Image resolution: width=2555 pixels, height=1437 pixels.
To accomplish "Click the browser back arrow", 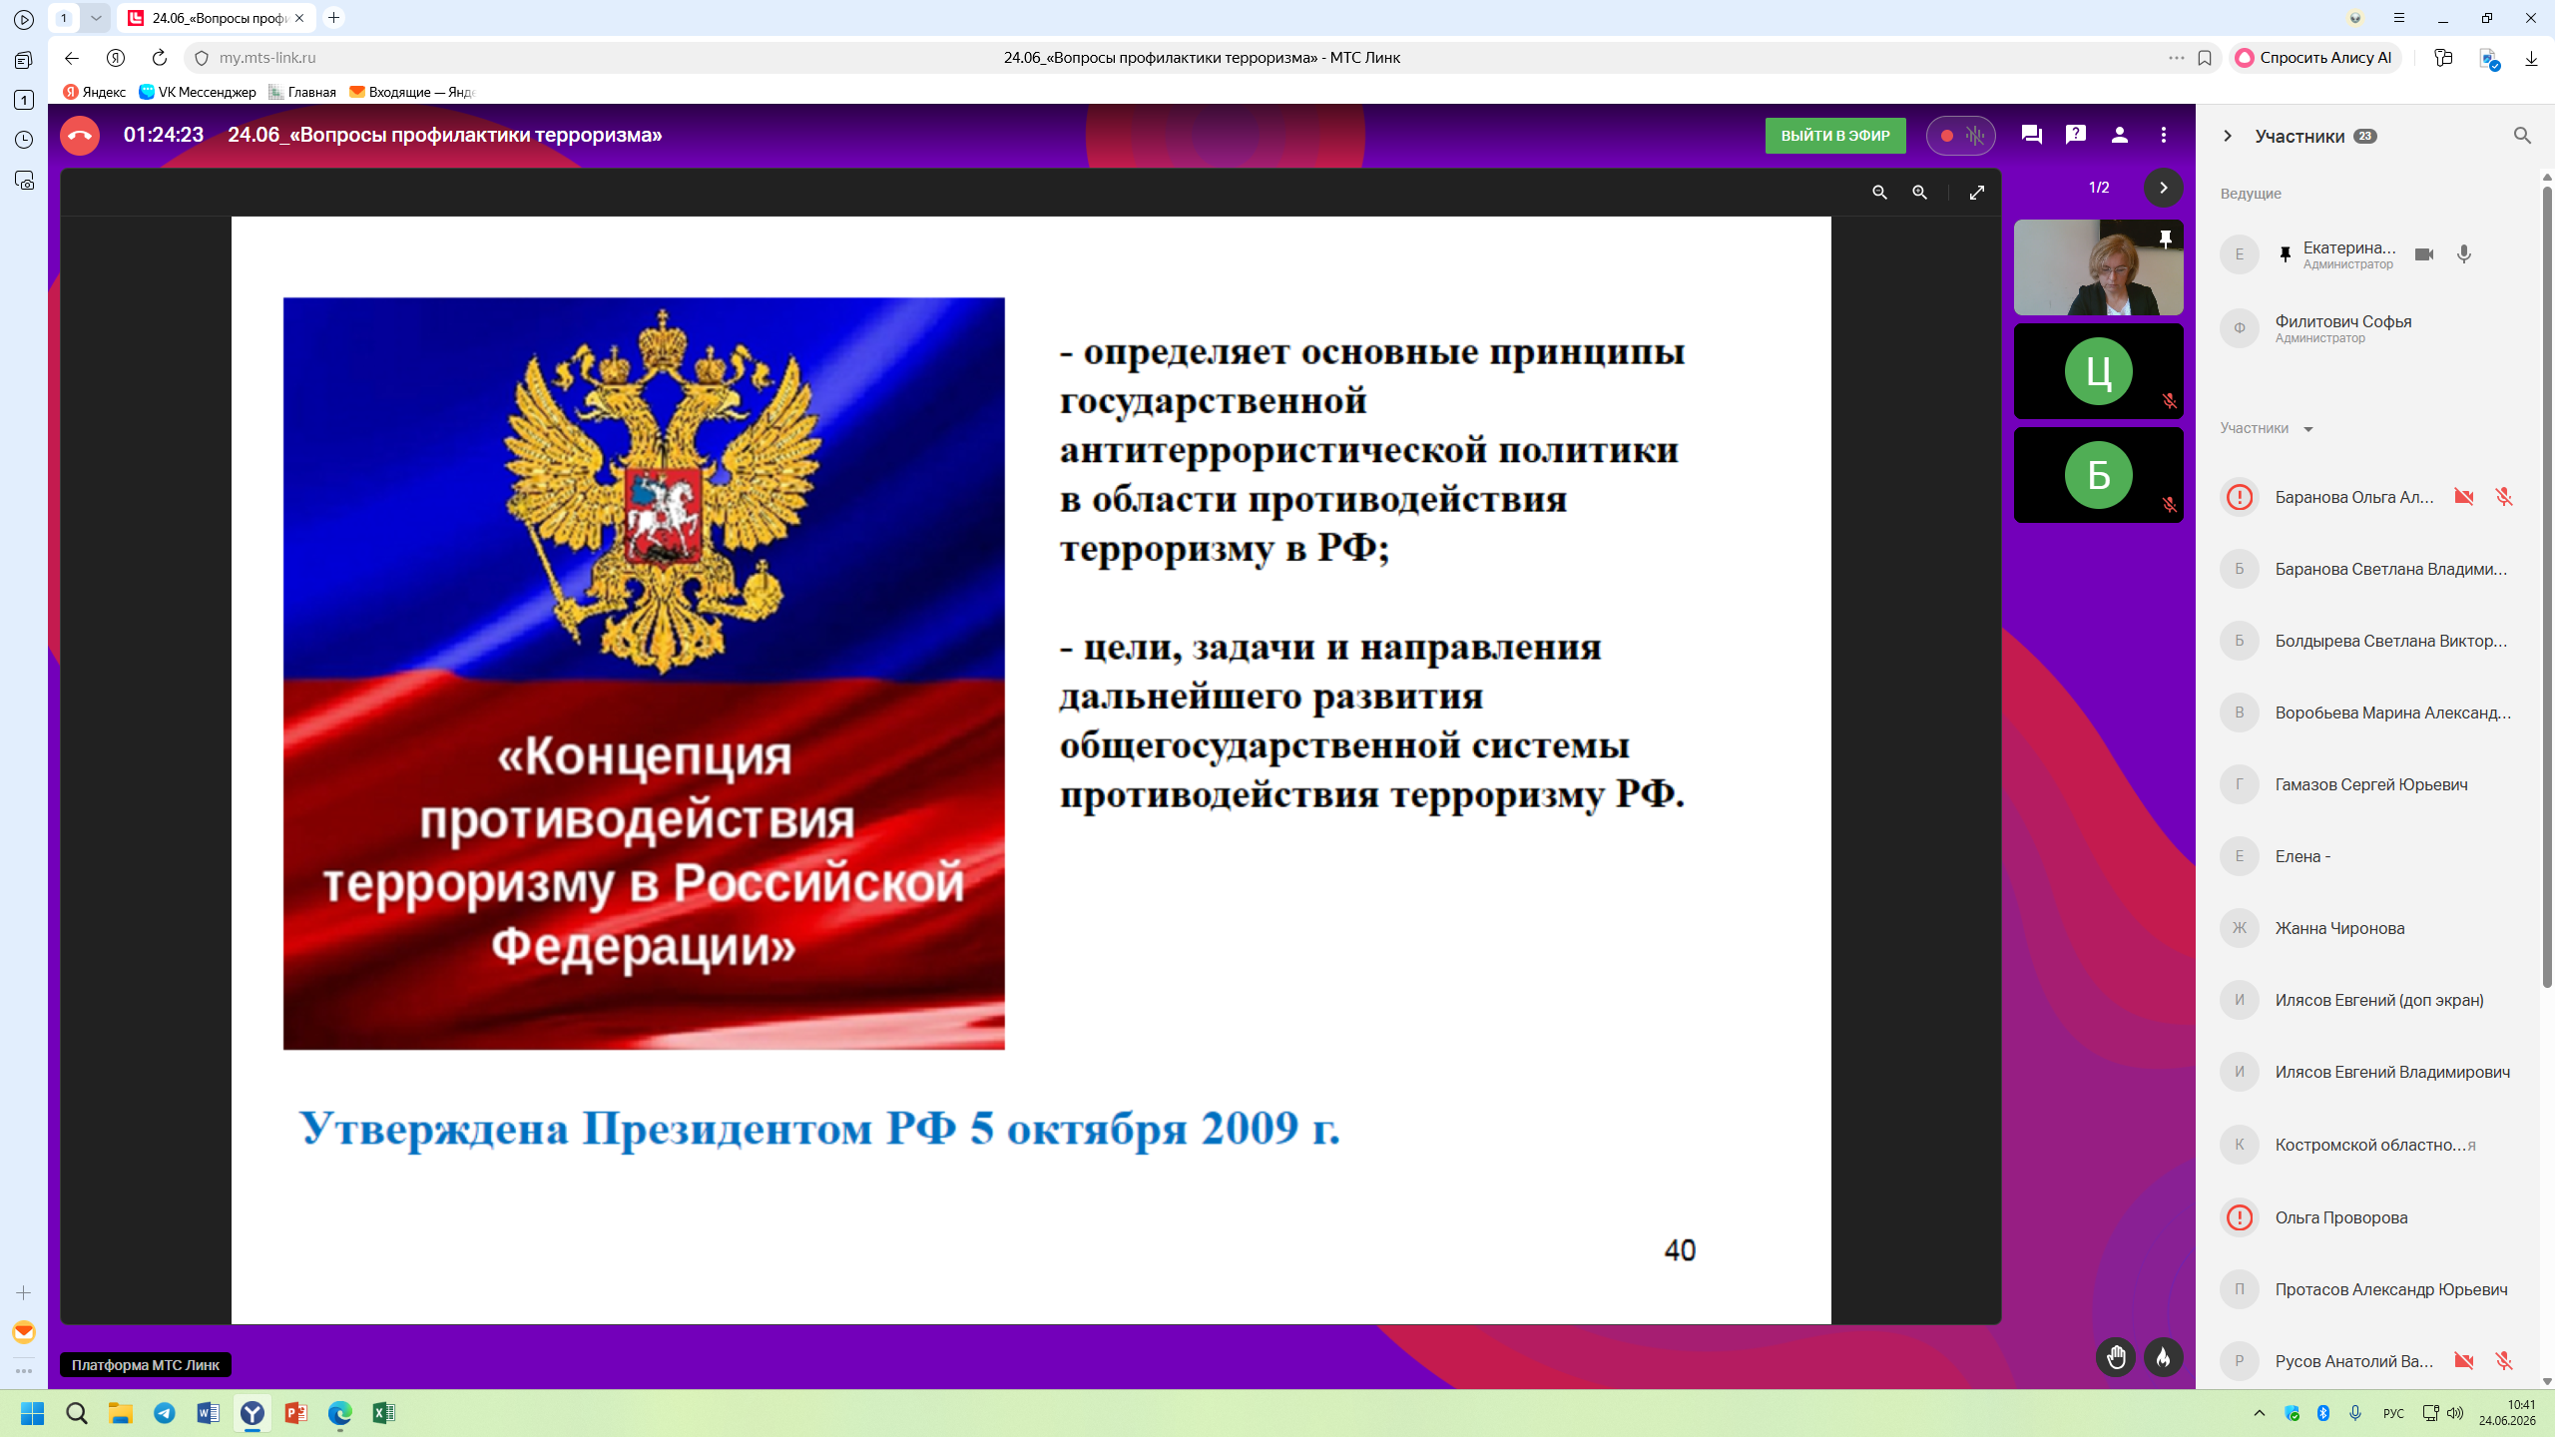I will pos(72,58).
